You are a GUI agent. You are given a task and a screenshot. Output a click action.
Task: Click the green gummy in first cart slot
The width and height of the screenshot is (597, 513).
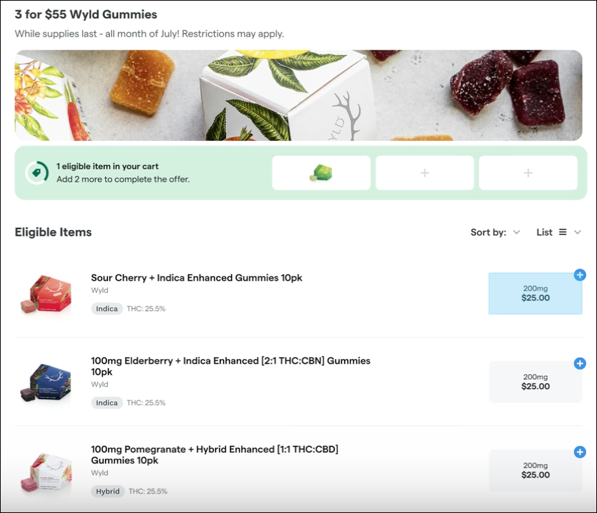click(x=321, y=173)
